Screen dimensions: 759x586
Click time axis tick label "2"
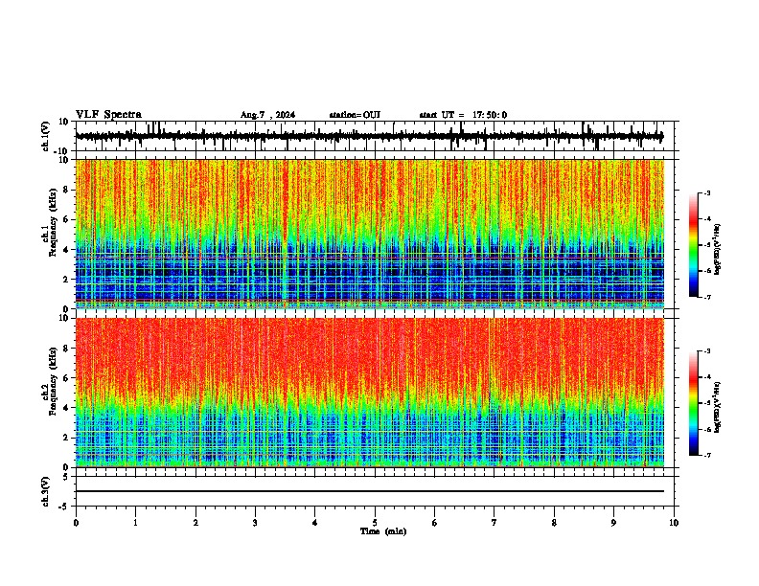click(x=195, y=523)
